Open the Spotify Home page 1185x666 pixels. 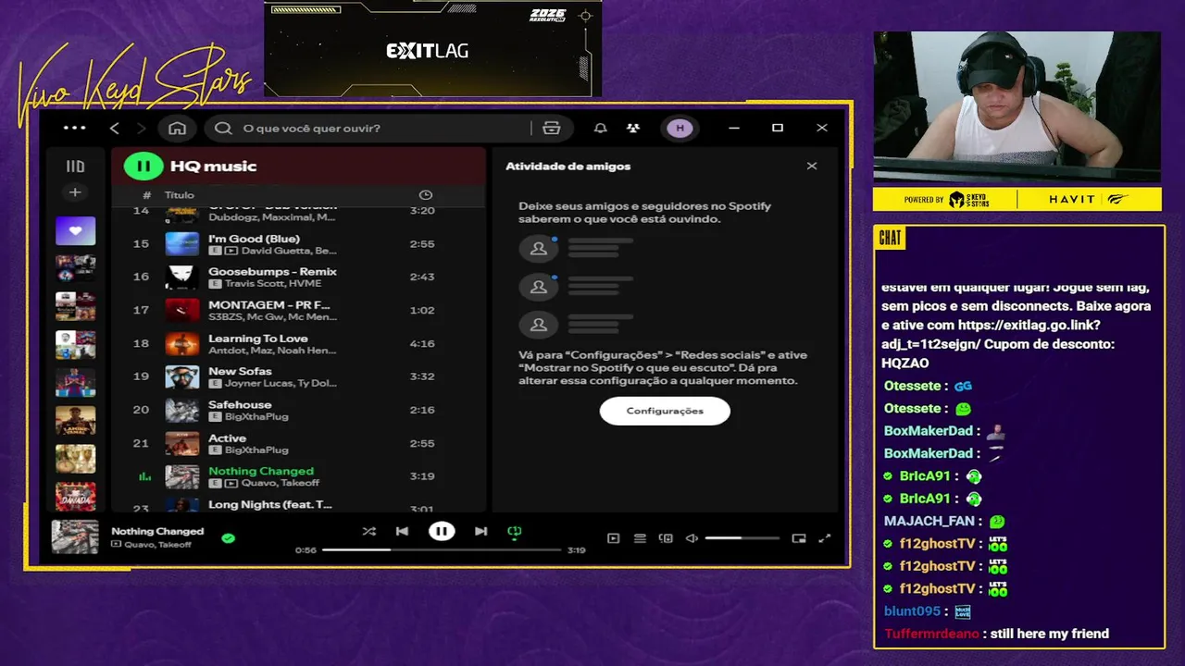177,128
